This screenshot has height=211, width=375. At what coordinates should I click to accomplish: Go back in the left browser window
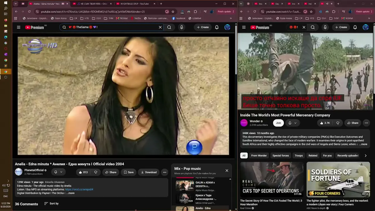coord(16,12)
